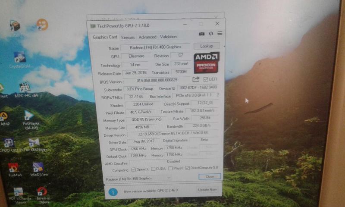Toggle the OpenCL computing checkbox

(133, 169)
